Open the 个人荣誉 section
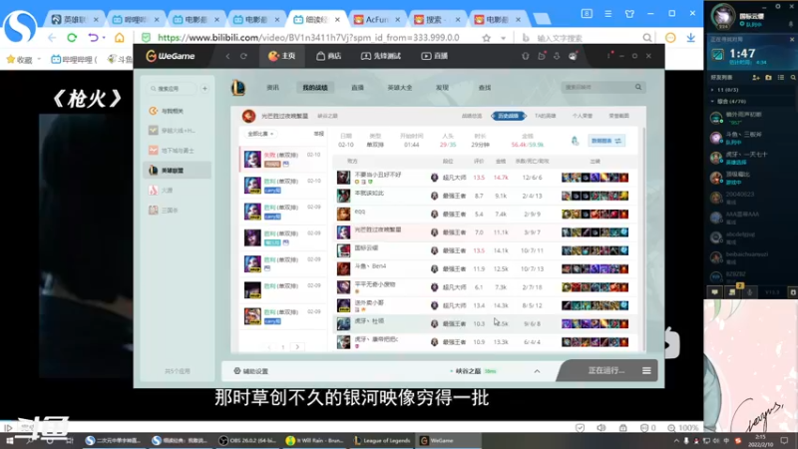Screen dimensions: 798x449 click(583, 116)
